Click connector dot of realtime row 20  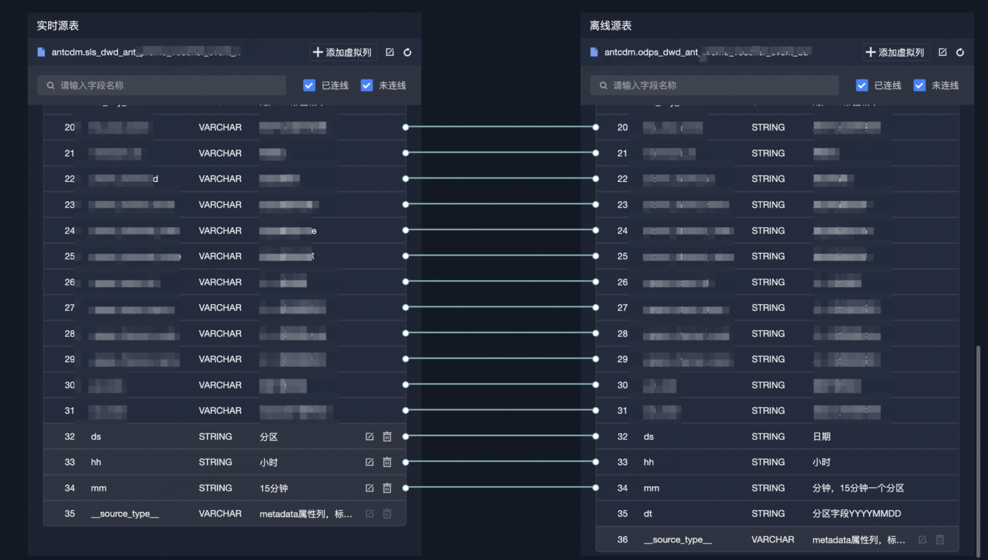(x=406, y=127)
